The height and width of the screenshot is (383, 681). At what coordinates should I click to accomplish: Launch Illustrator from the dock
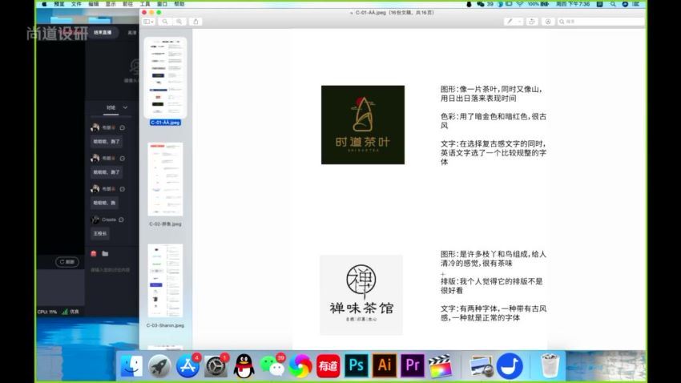pos(385,365)
